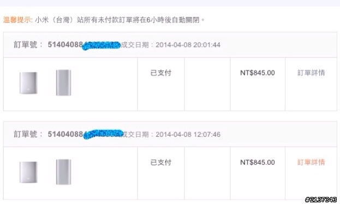Click order number 51404088 in the second order header
Viewport: 340px width, 204px height.
[x=65, y=134]
